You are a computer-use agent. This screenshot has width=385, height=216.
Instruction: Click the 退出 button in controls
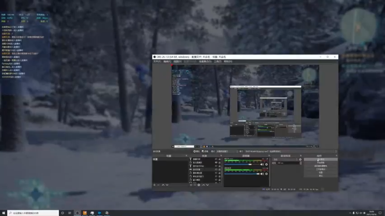point(321,176)
